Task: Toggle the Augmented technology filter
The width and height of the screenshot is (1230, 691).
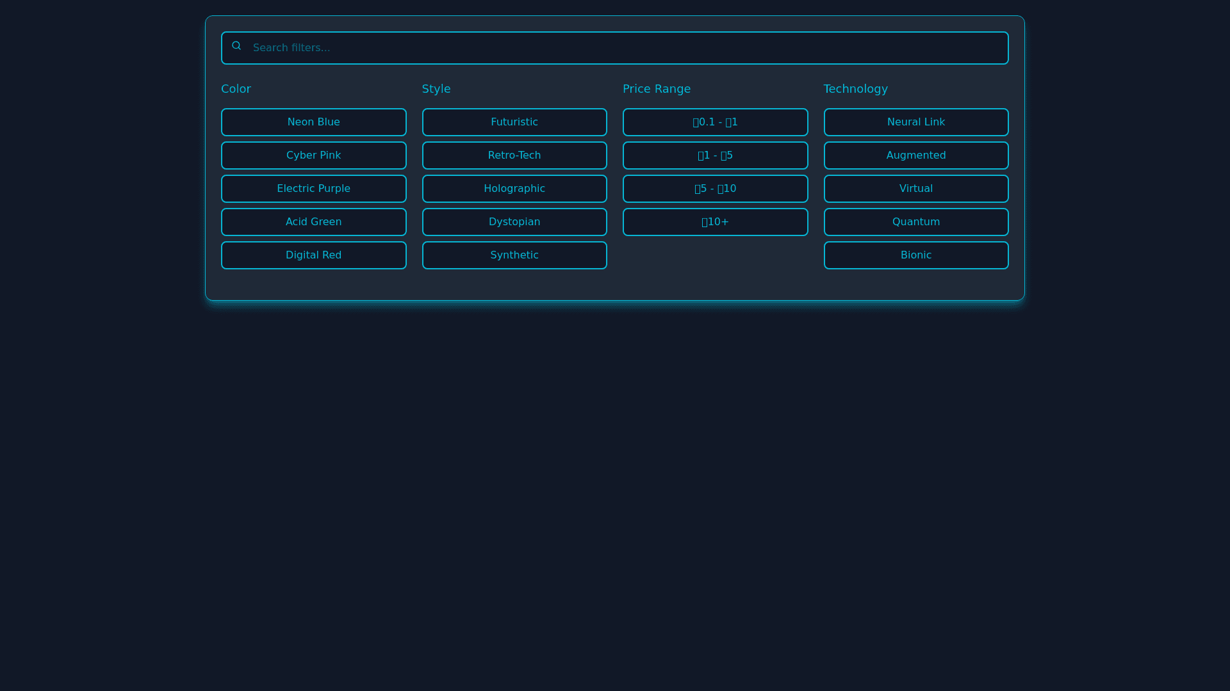Action: pos(915,155)
